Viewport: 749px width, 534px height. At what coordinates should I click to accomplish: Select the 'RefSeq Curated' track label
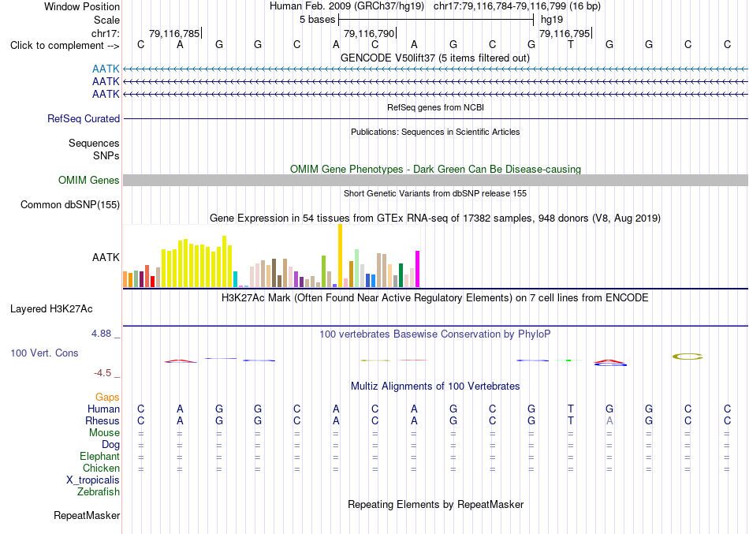[x=83, y=118]
